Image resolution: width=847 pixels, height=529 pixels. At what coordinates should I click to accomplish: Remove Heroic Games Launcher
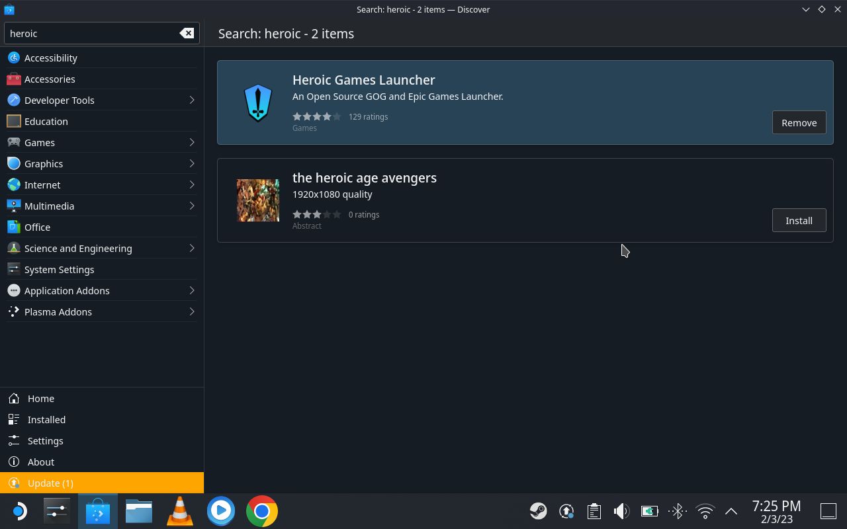799,122
